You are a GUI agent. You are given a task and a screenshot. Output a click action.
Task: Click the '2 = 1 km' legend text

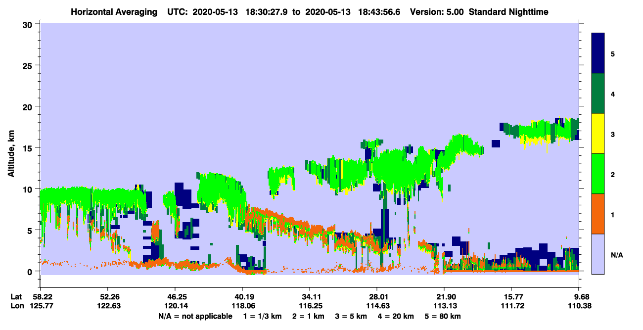click(309, 316)
